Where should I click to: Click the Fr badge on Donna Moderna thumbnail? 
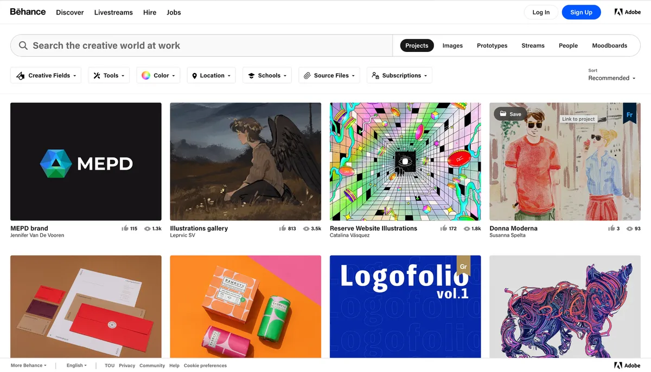tap(629, 115)
